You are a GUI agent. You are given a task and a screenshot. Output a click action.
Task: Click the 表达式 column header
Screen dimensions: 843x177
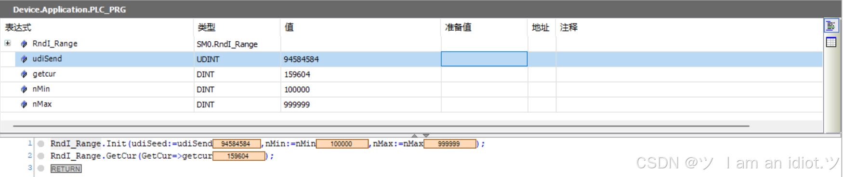pyautogui.click(x=18, y=27)
